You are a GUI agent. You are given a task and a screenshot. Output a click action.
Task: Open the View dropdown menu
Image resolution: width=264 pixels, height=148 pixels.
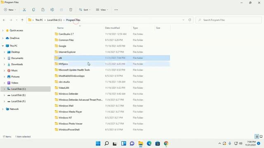pyautogui.click(x=102, y=10)
